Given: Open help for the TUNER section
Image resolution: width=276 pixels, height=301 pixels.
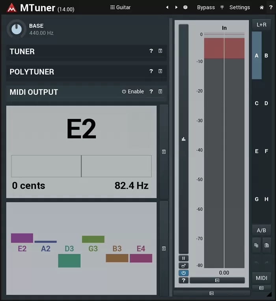Looking at the screenshot, I should pos(151,51).
